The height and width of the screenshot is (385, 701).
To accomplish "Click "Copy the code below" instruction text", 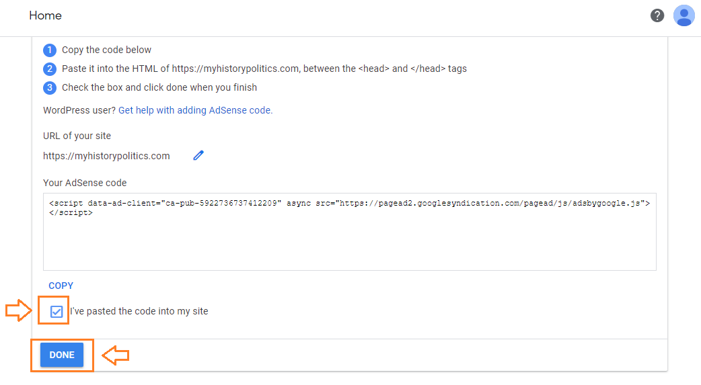I will point(106,50).
